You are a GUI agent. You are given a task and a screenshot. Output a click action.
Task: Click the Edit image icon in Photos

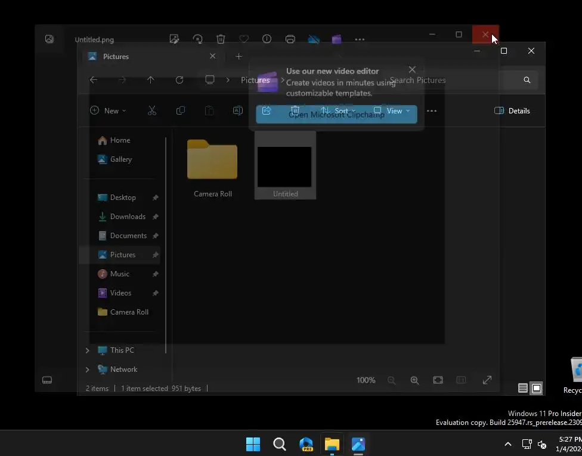pos(174,39)
